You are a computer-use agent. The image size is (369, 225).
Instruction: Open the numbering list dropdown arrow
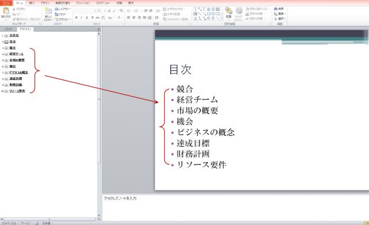tap(140, 11)
